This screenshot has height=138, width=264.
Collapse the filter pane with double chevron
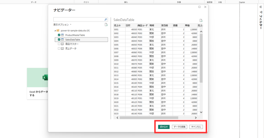point(261,7)
